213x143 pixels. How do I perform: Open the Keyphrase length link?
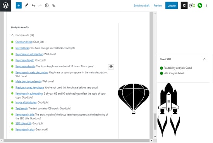coord(25,60)
